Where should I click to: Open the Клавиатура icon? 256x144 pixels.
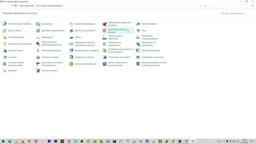tap(38, 37)
